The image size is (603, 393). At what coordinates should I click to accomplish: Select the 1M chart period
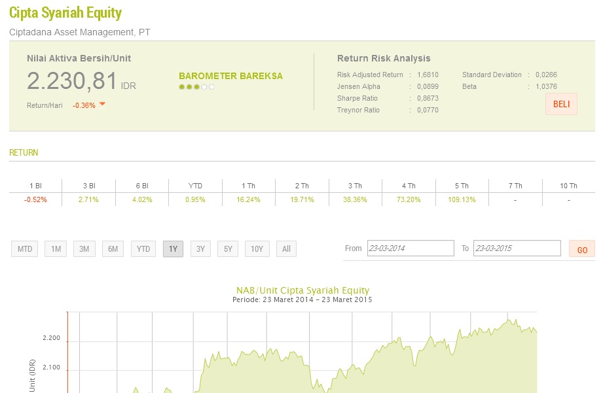[56, 249]
